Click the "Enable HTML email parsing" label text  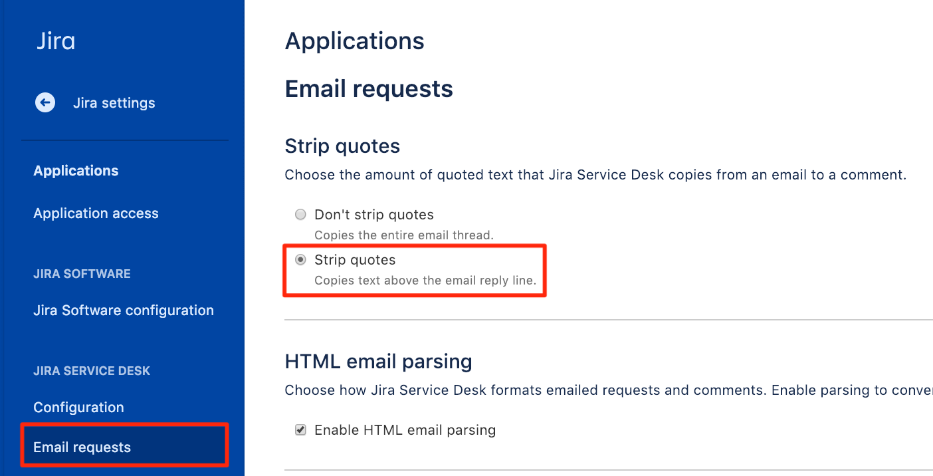tap(405, 430)
